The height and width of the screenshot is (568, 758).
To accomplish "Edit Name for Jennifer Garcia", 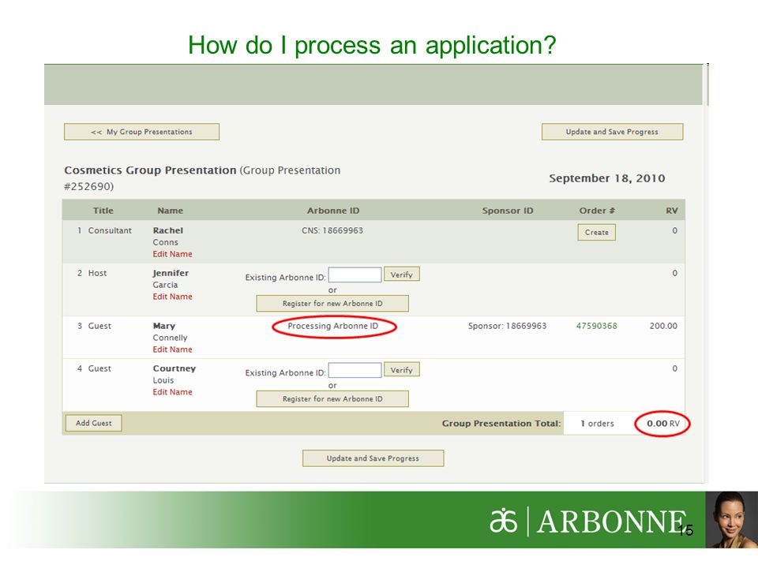I will click(x=173, y=297).
